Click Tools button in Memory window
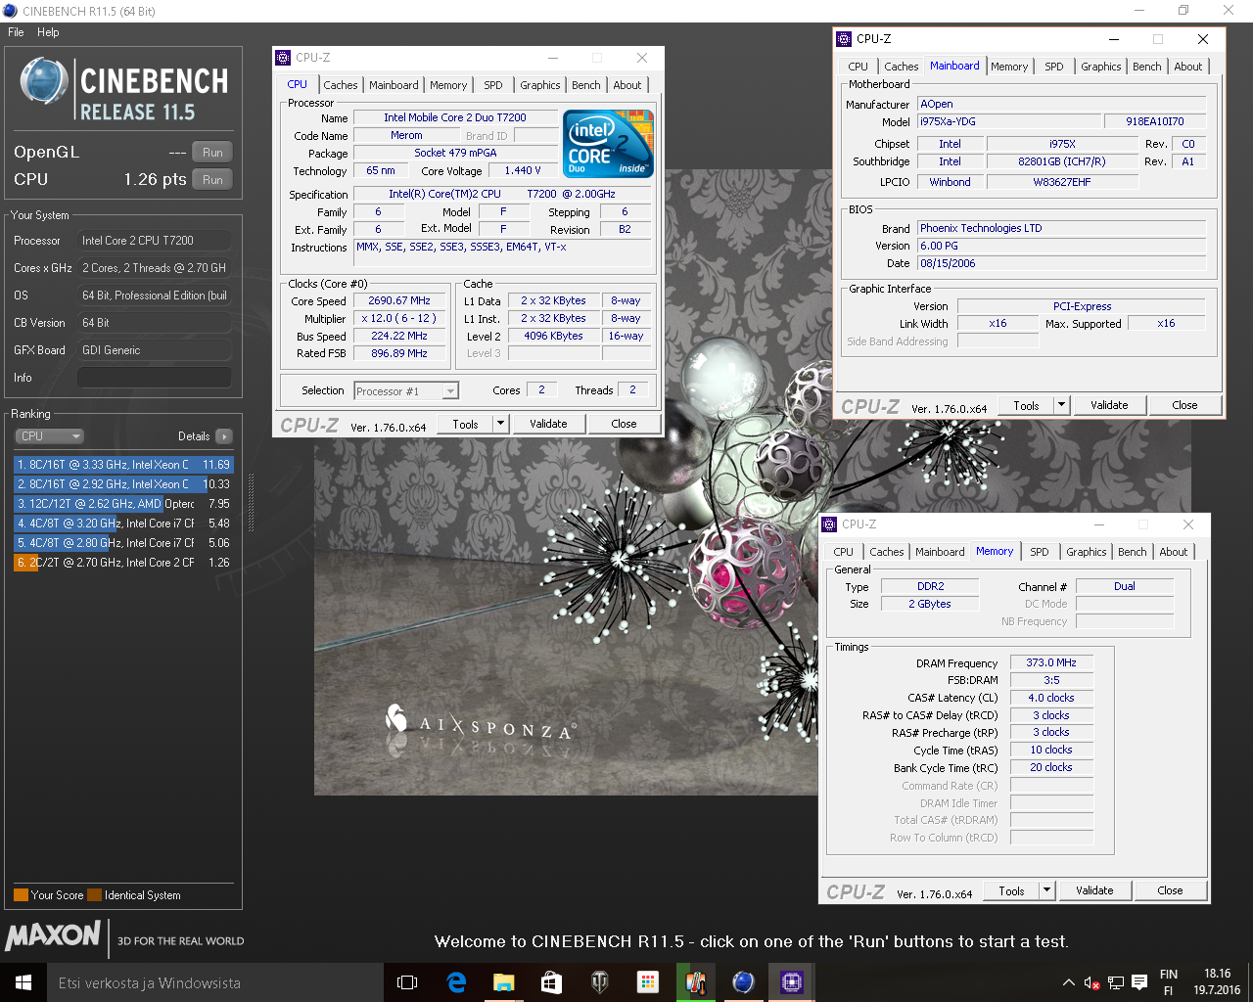Viewport: 1253px width, 1002px height. pos(1011,890)
